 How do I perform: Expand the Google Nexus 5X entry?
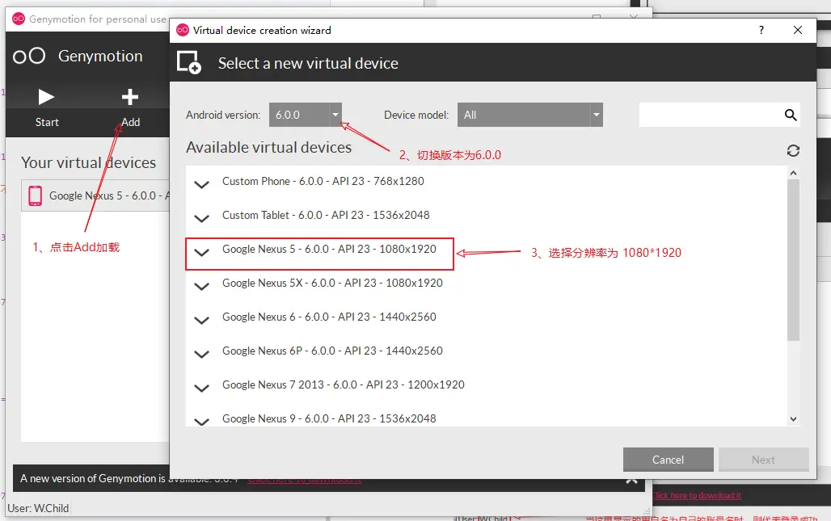[201, 287]
